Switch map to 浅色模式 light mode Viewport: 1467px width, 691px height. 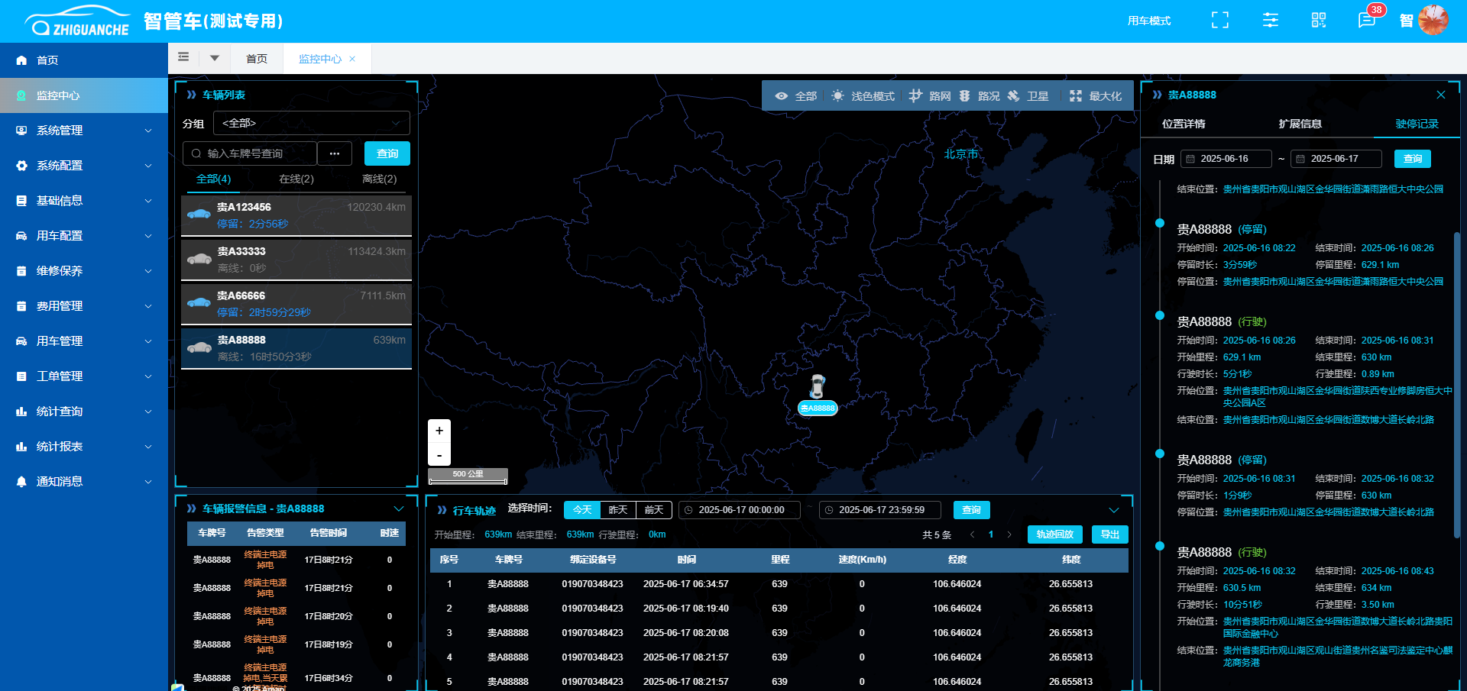863,96
